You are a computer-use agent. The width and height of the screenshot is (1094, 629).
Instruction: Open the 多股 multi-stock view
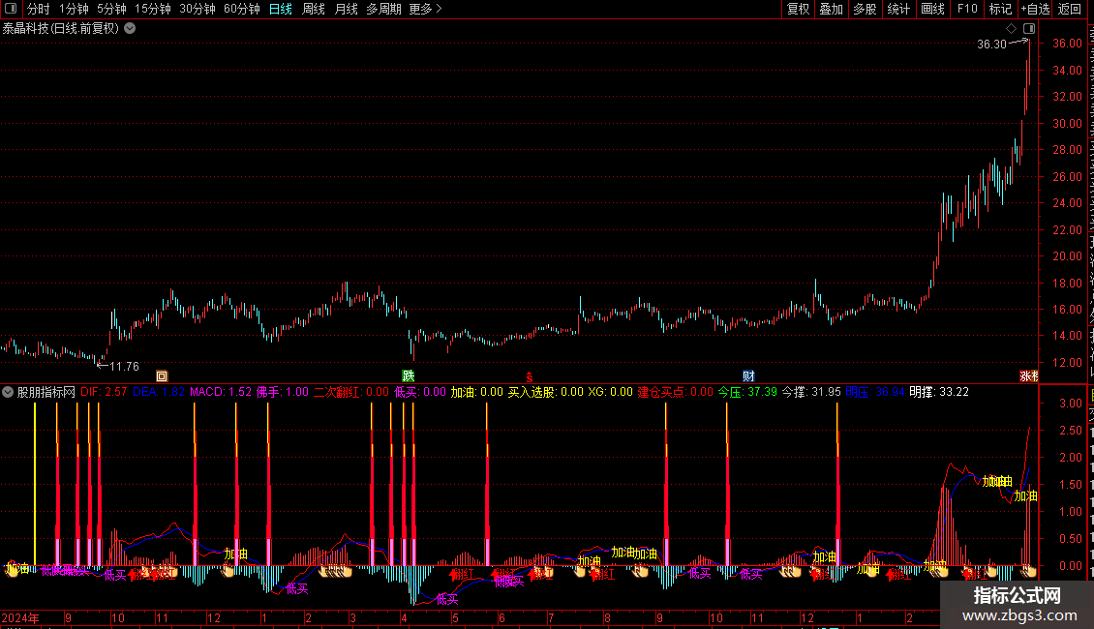coord(865,9)
